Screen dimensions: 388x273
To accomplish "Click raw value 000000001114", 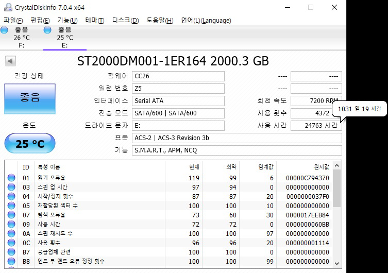I will (x=308, y=243).
